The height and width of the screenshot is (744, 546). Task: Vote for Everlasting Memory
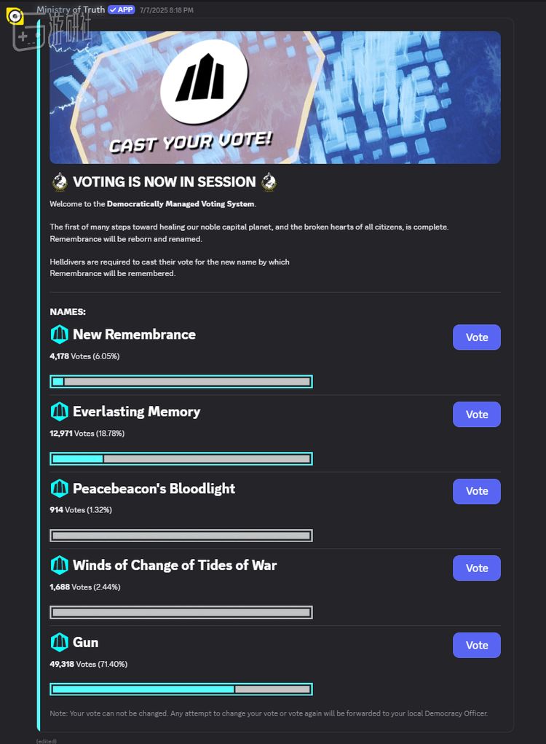(476, 414)
